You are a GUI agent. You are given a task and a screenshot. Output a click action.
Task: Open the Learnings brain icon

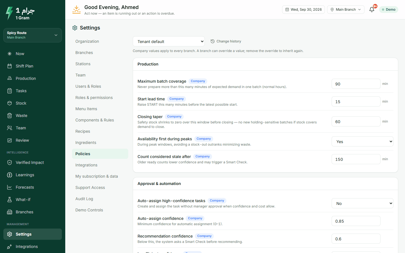click(x=10, y=175)
